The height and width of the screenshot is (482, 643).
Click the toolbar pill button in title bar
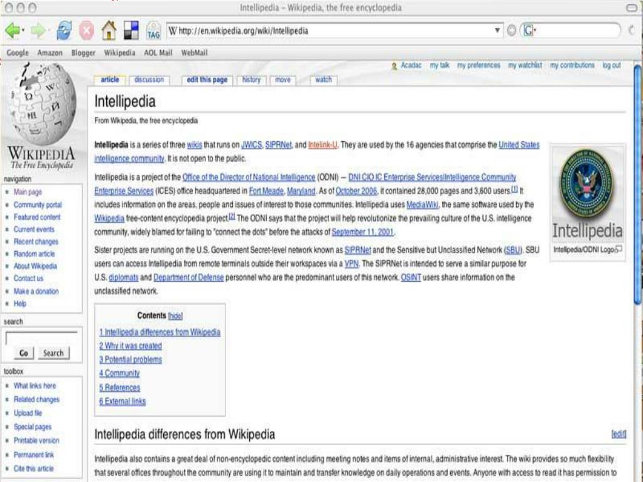pos(632,8)
